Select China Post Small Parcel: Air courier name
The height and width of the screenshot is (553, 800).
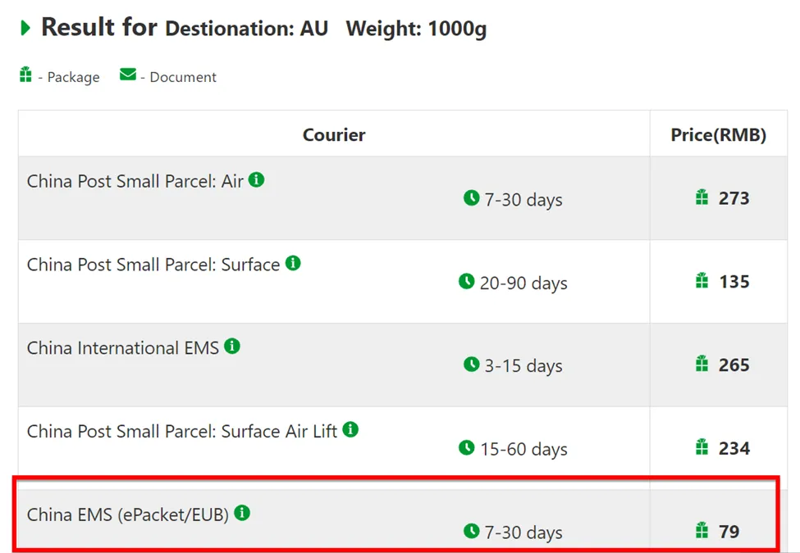(135, 181)
